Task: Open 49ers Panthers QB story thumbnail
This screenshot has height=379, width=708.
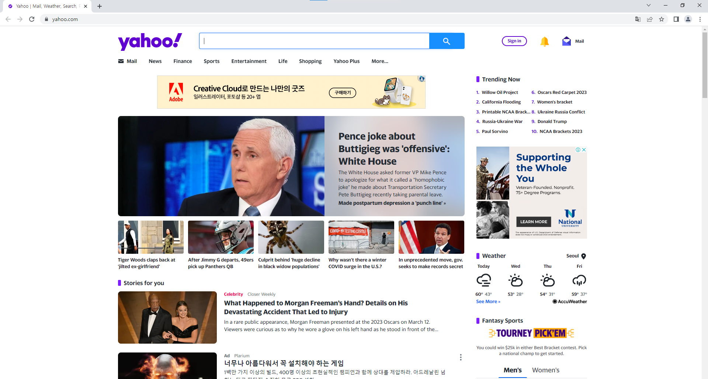Action: tap(221, 237)
